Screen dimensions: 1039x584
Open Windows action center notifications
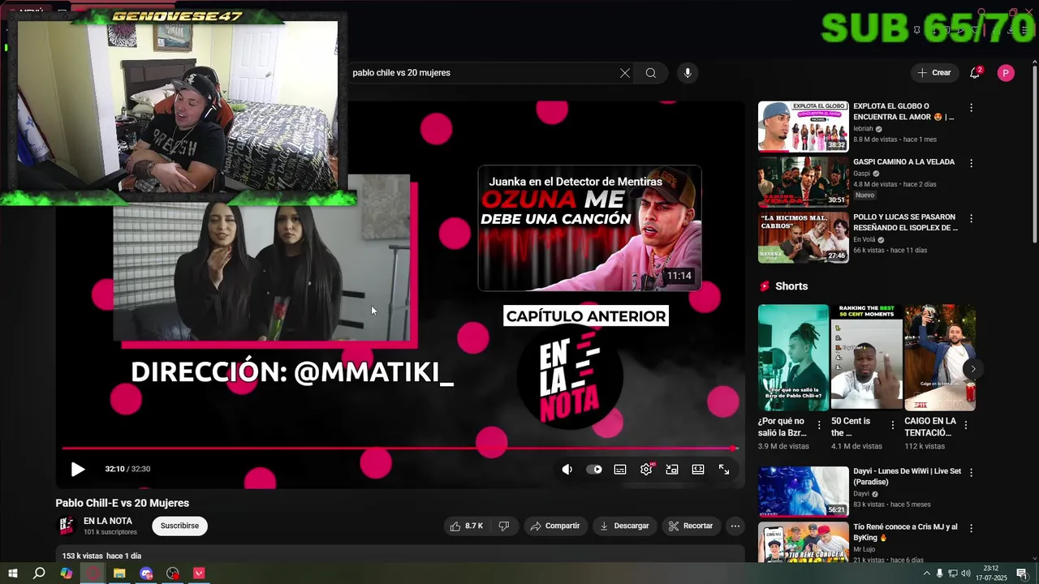coord(1021,573)
